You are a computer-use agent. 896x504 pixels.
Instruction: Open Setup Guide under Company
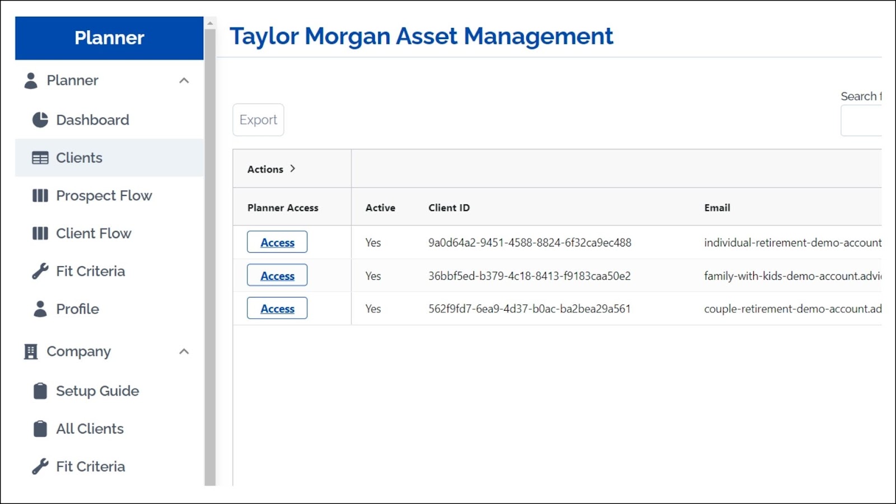click(110, 391)
